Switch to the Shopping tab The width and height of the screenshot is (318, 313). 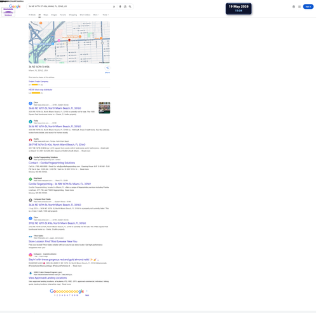(73, 15)
